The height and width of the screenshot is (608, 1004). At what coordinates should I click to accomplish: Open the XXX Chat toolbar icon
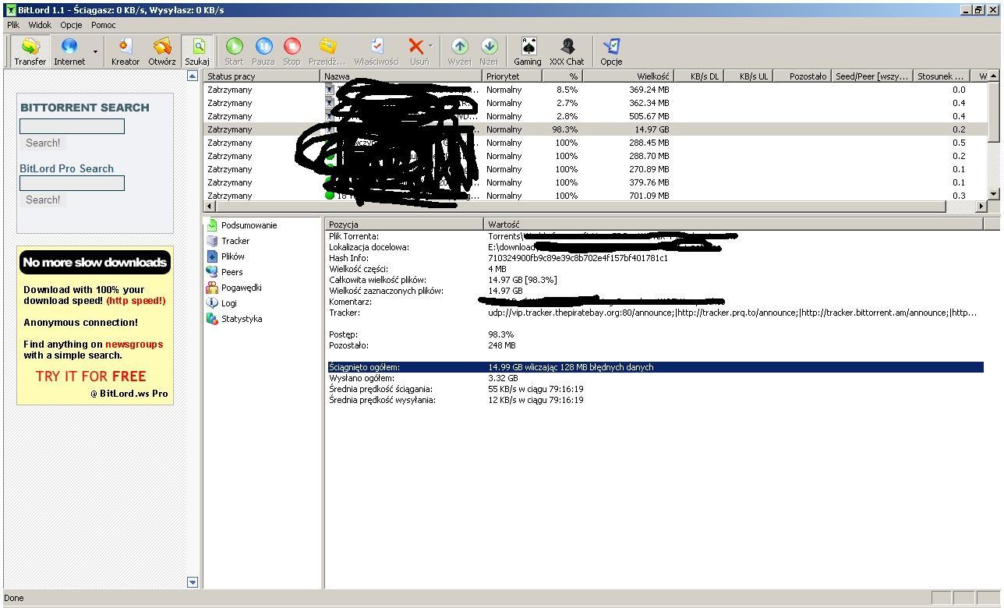[x=567, y=51]
